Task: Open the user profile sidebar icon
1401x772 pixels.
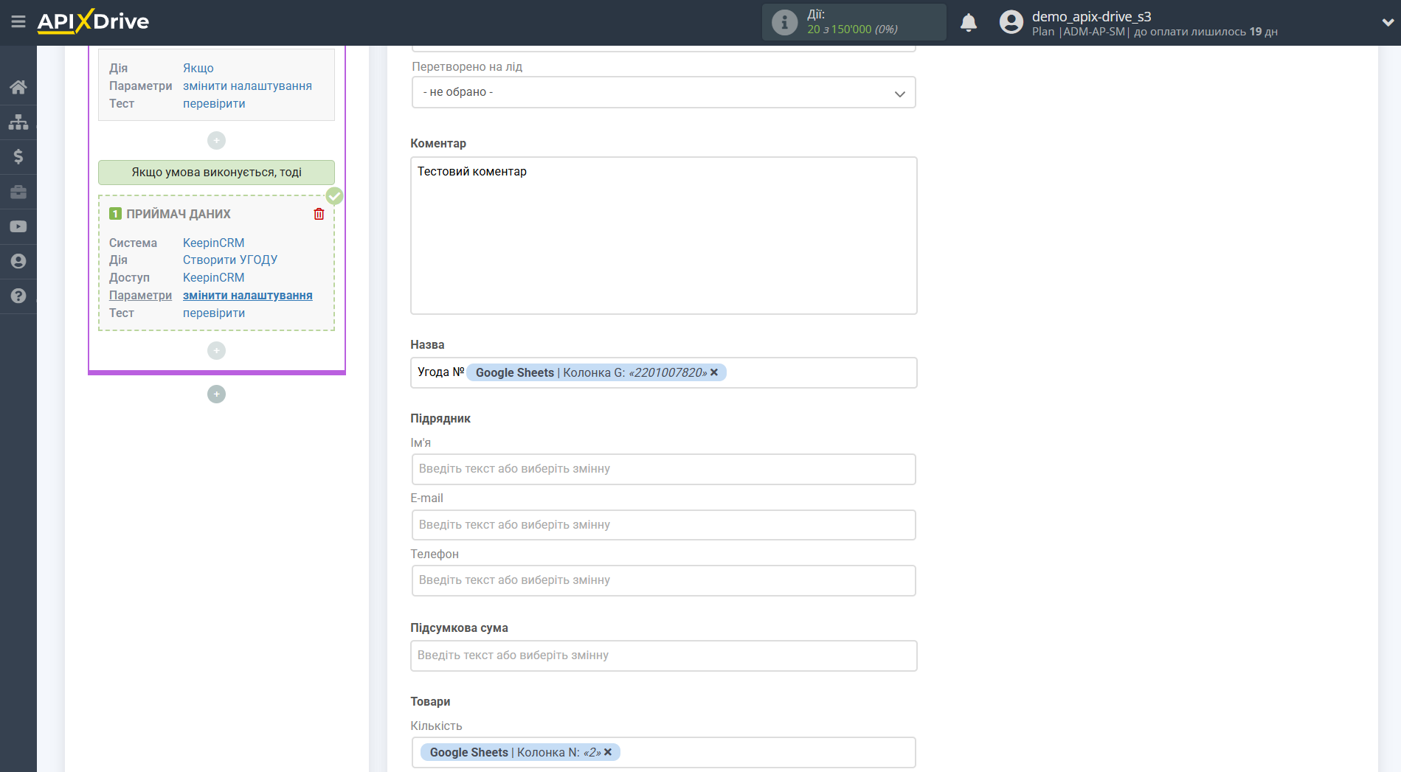Action: point(18,261)
